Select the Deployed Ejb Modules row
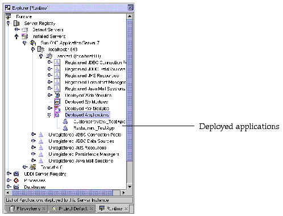The image size is (283, 216). (x=86, y=102)
